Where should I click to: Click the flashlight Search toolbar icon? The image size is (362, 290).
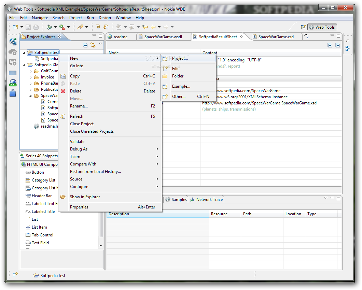coord(80,27)
